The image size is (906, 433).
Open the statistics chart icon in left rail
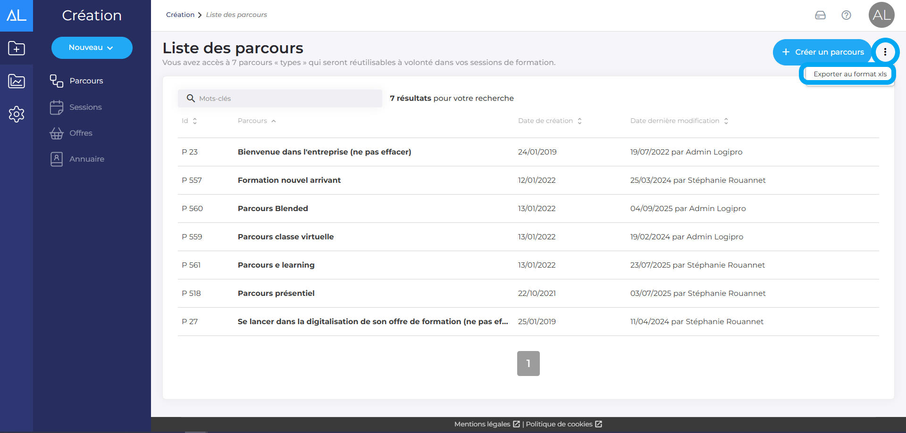(x=17, y=81)
